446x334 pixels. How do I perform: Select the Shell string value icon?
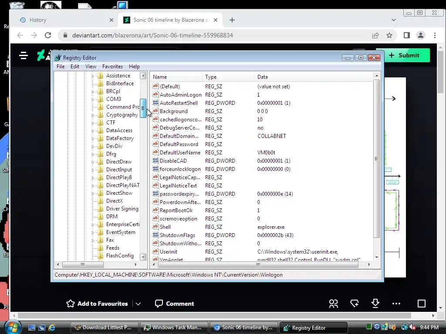click(x=155, y=227)
